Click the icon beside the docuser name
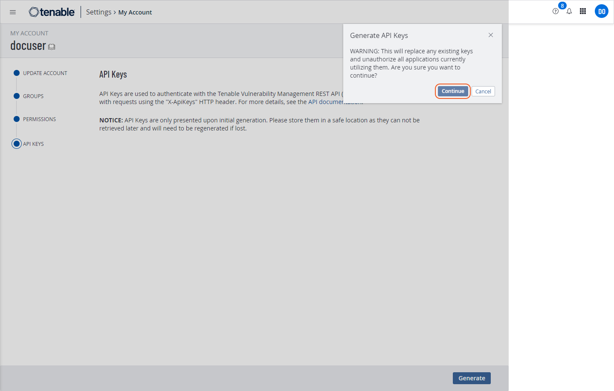This screenshot has width=614, height=391. click(52, 47)
